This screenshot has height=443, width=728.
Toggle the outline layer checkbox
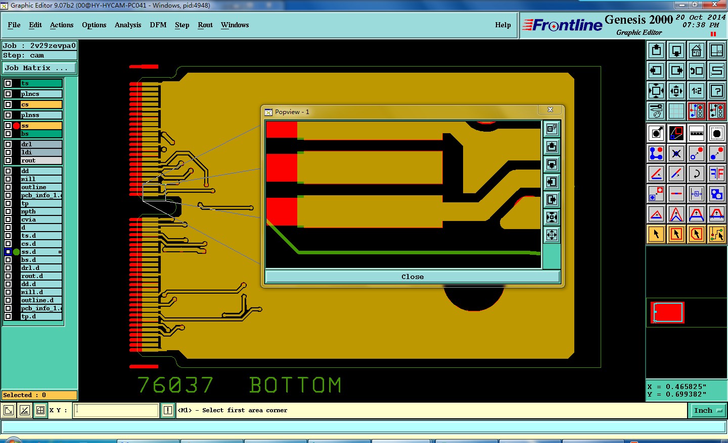click(8, 187)
